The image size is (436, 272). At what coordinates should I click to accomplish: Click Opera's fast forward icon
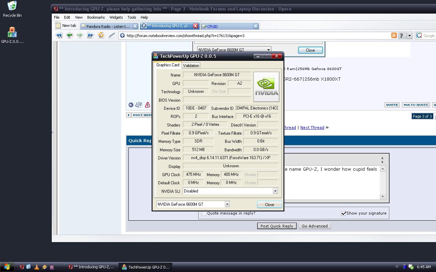point(90,35)
